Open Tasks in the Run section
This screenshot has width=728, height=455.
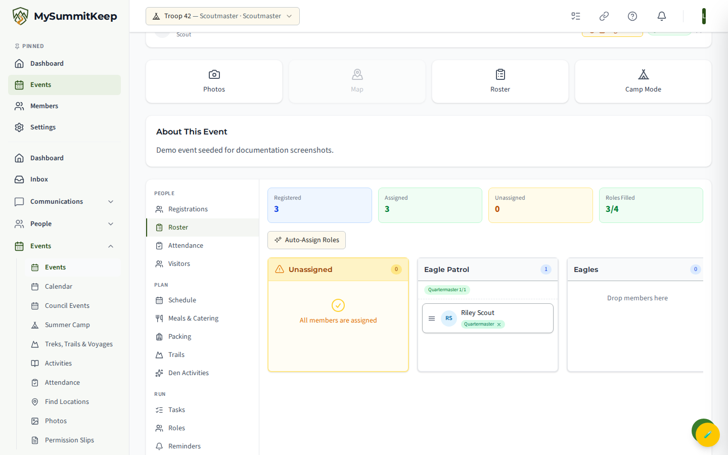(x=202, y=410)
